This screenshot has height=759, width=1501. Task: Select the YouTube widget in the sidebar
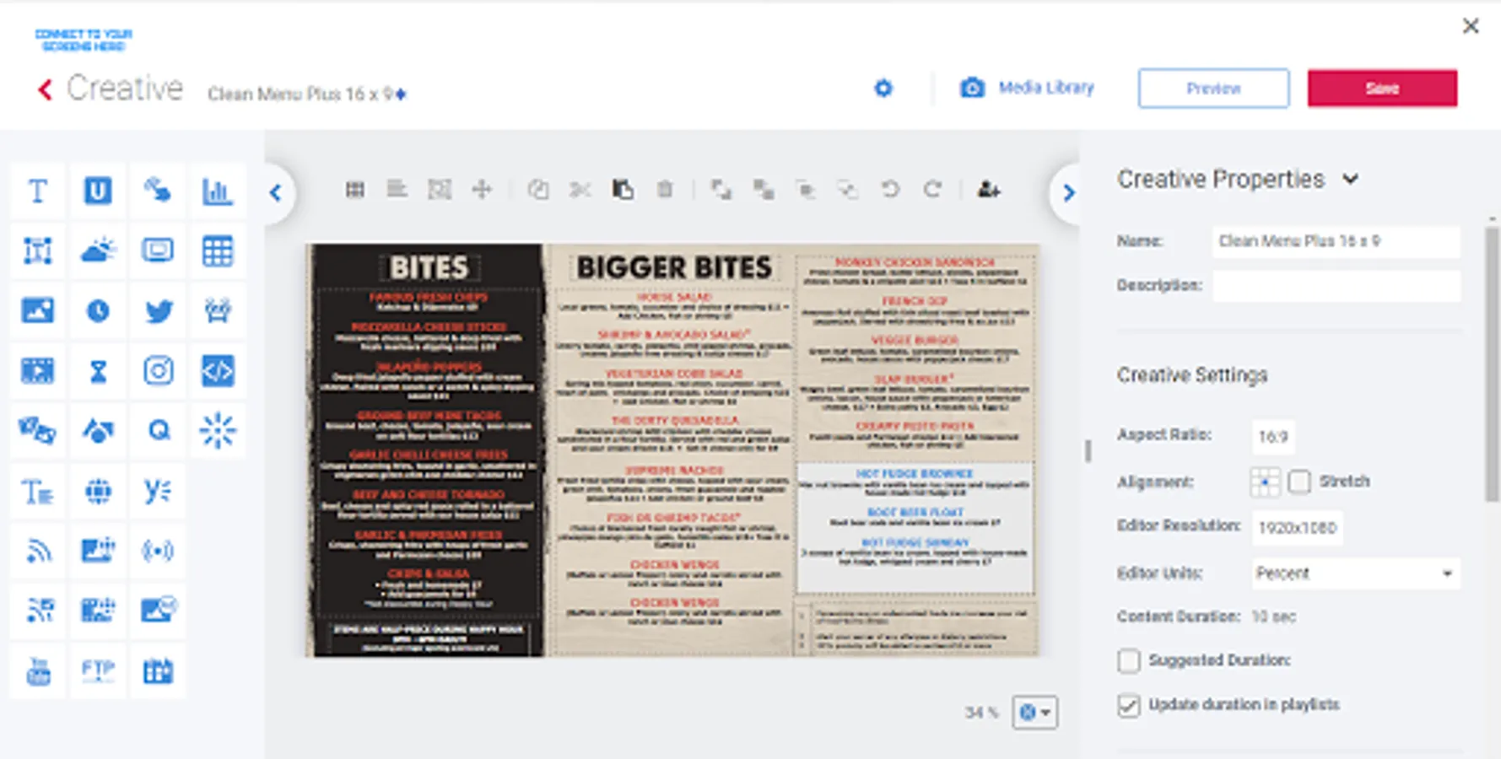(x=37, y=670)
